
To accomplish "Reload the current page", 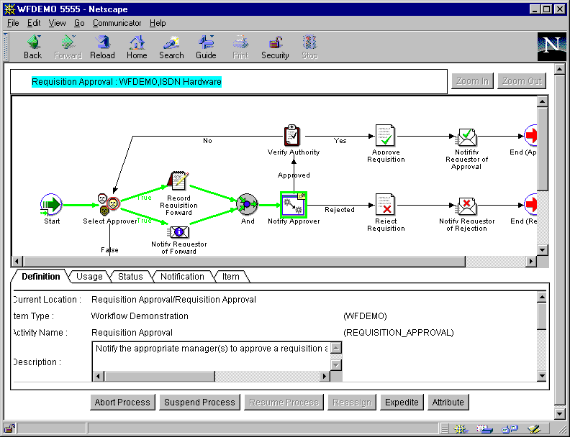I will [102, 47].
